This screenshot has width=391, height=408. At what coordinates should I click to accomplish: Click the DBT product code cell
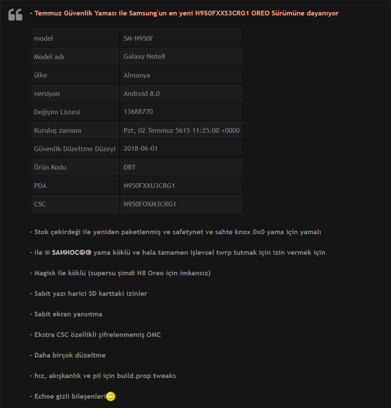click(x=181, y=167)
